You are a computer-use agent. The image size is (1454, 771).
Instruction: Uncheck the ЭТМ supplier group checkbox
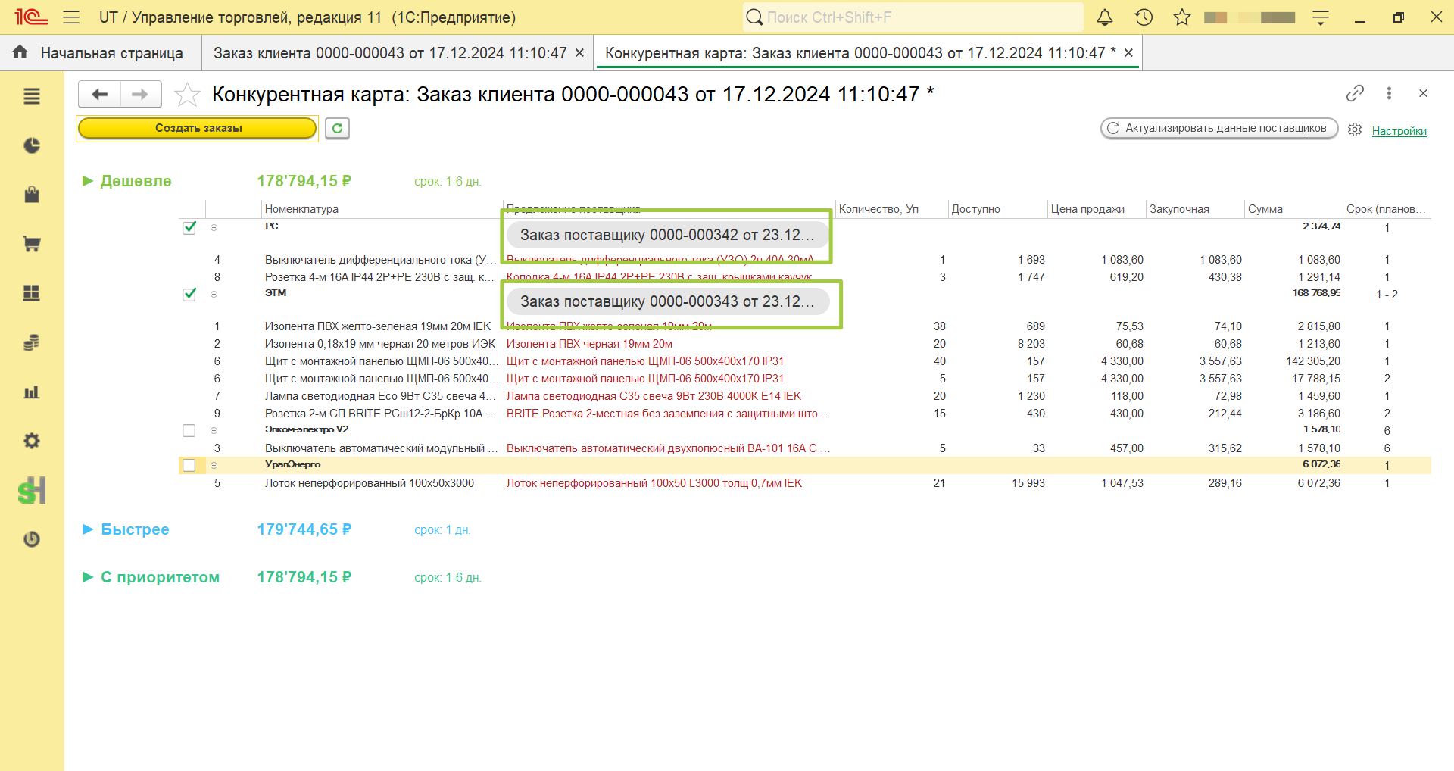[189, 294]
